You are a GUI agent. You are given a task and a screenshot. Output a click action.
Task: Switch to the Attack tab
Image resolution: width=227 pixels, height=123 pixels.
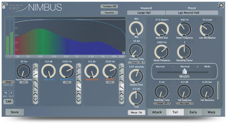(157, 112)
